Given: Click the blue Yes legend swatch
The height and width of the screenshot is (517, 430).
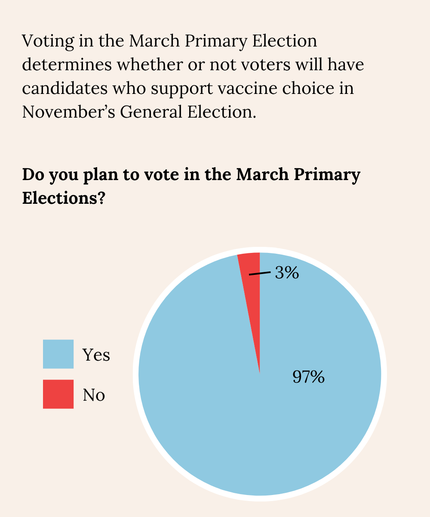Looking at the screenshot, I should click(x=58, y=354).
